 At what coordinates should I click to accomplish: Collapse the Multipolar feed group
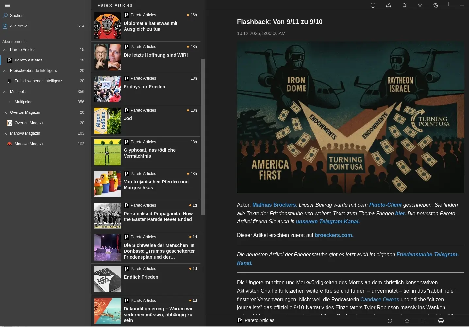pyautogui.click(x=5, y=92)
